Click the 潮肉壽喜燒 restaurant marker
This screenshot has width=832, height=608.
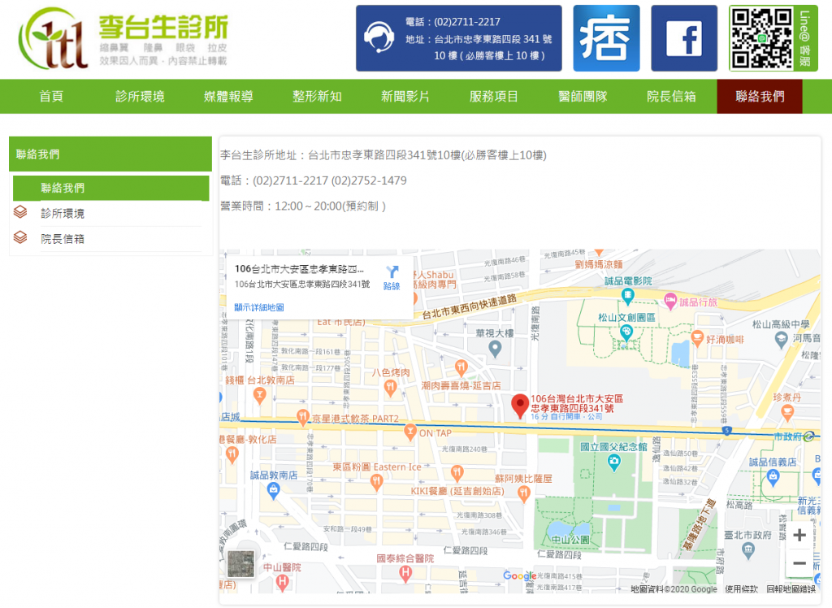461,367
